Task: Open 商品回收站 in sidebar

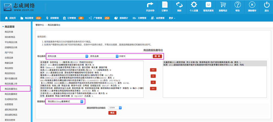Action: click(x=10, y=73)
